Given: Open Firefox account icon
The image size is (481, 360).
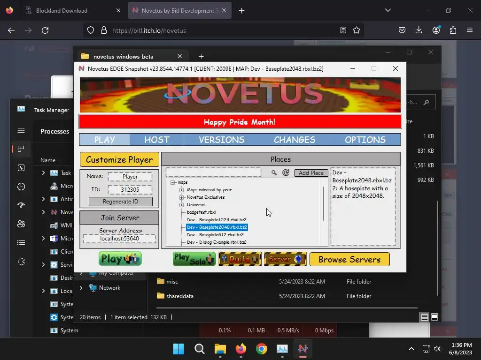Looking at the screenshot, I should pos(436,30).
